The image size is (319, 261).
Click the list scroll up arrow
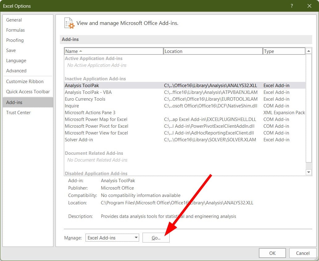pyautogui.click(x=309, y=51)
